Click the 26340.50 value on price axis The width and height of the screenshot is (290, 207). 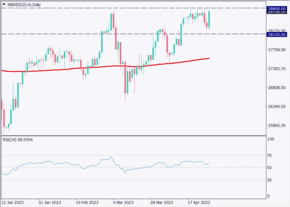(276, 107)
